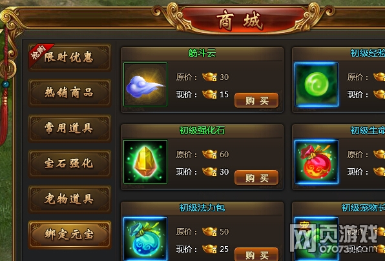Select the 初级宠物 item icon at bottom right
Image resolution: width=385 pixels, height=261 pixels.
317,238
